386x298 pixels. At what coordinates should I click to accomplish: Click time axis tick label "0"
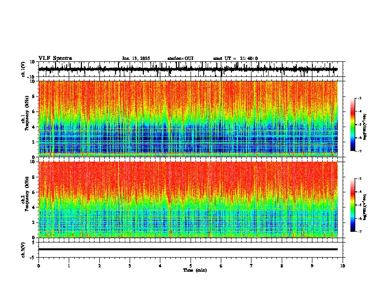tap(39, 266)
